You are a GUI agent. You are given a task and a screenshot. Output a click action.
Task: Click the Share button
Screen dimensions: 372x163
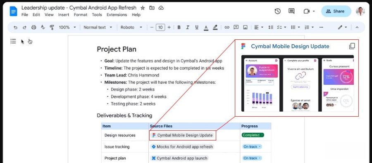coord(336,11)
